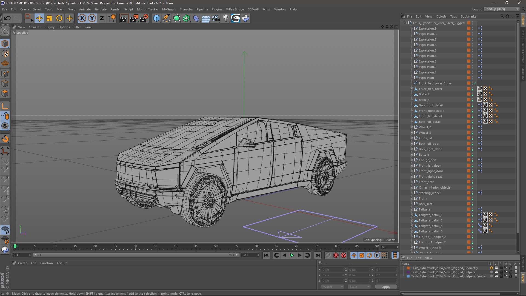Play animation forward
This screenshot has width=526, height=296.
point(292,255)
